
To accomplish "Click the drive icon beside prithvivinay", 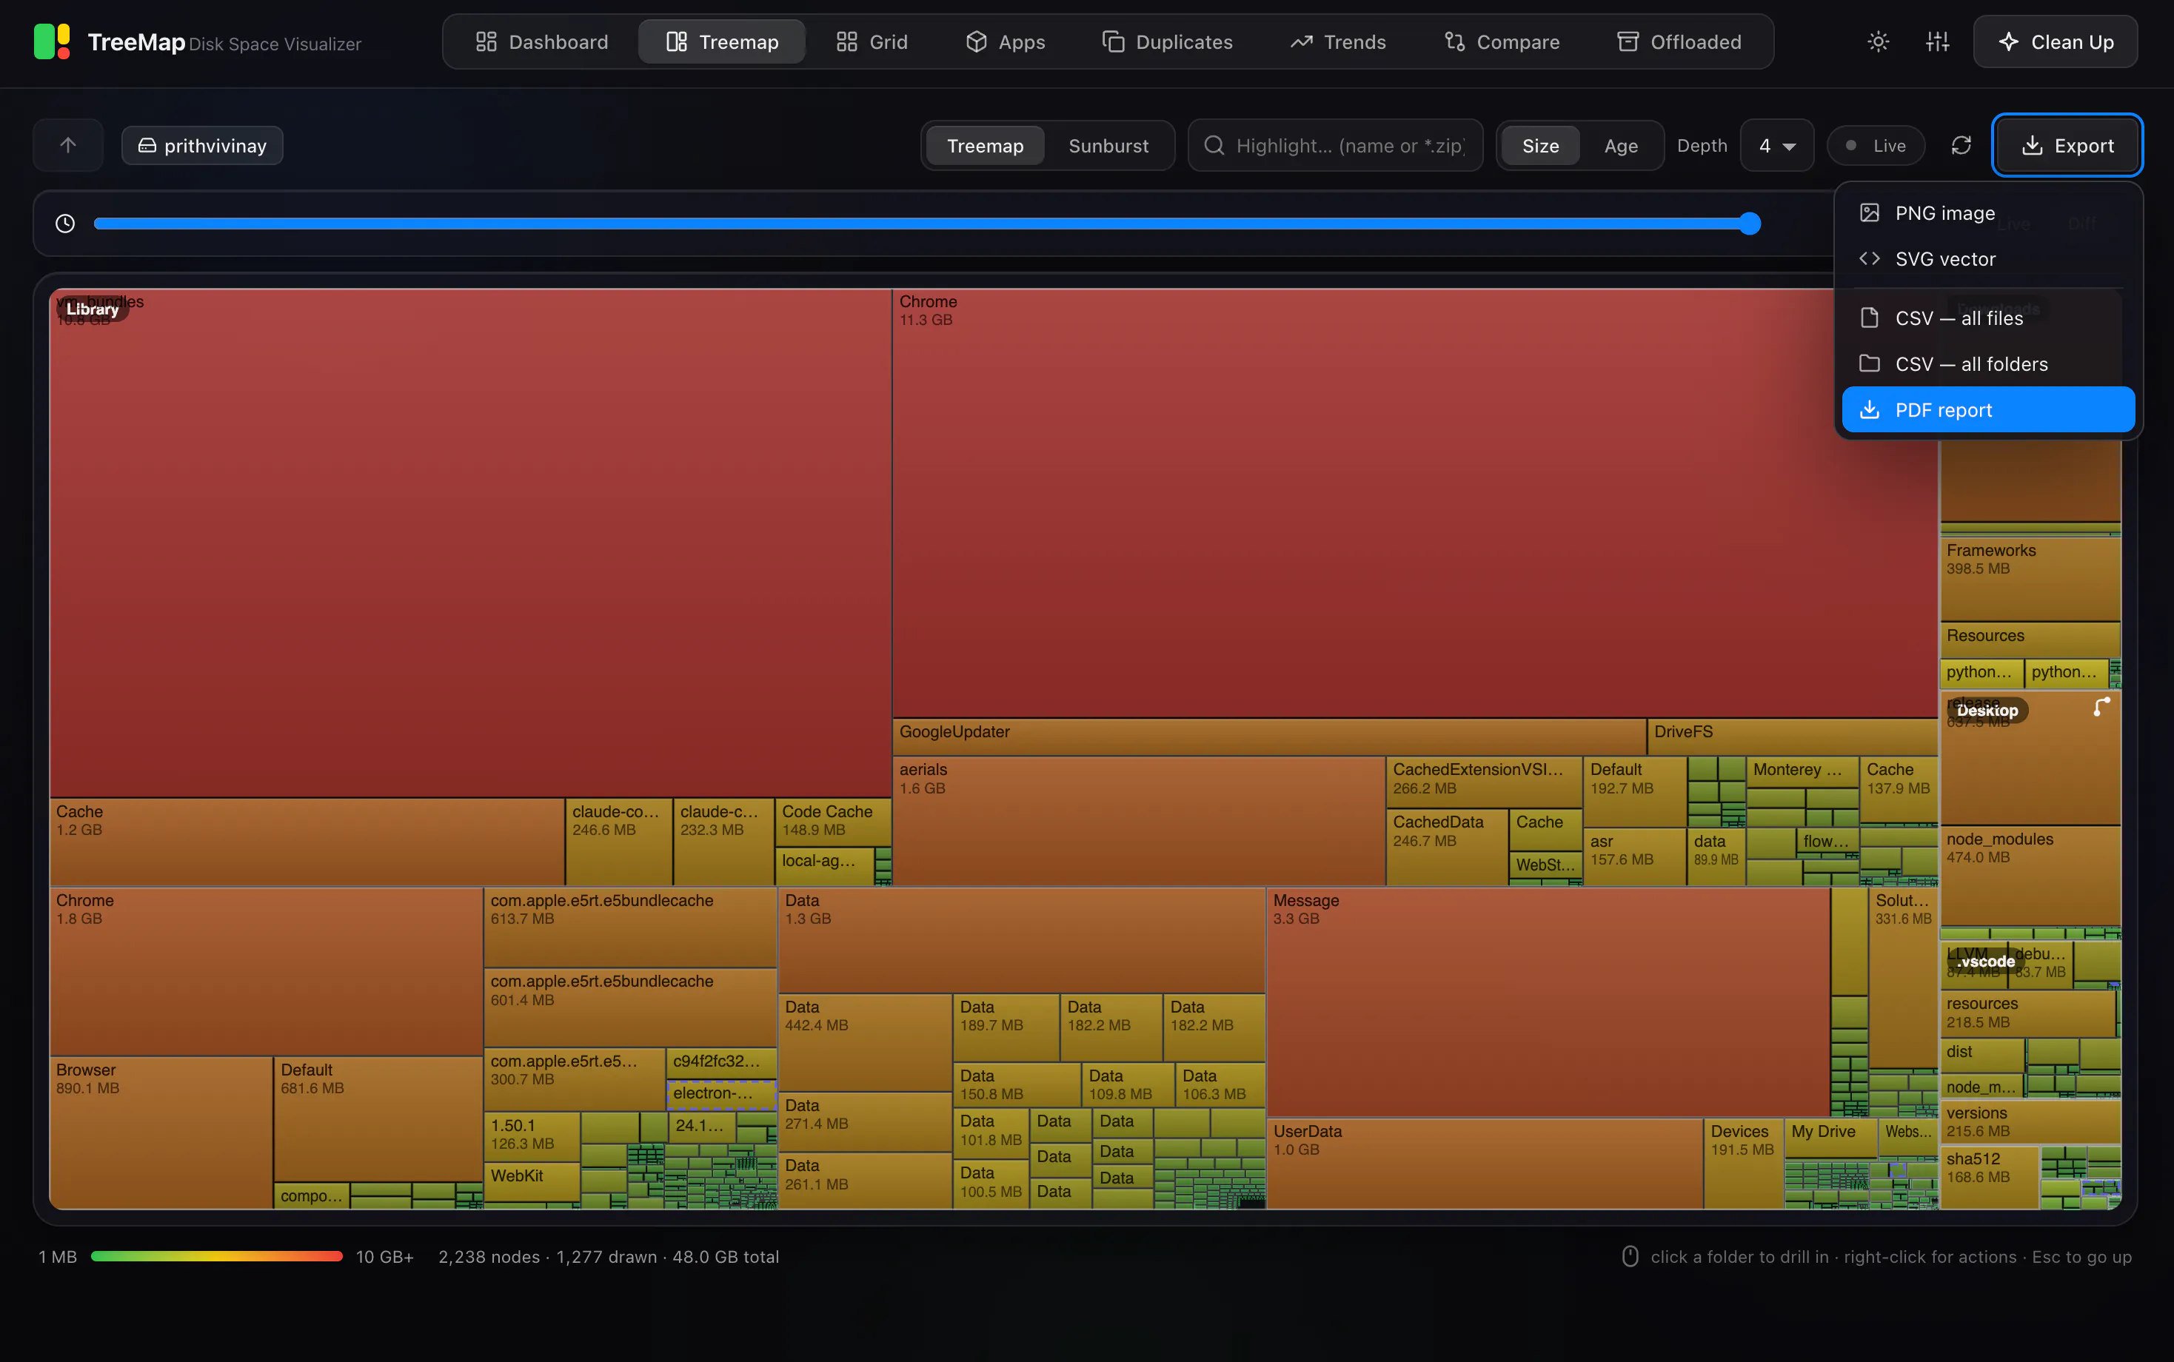I will pyautogui.click(x=147, y=145).
